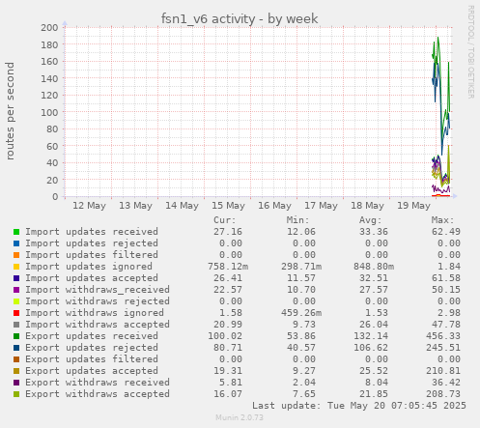
Task: Click the 'Import updates ignored' legend label
Action: [x=89, y=267]
